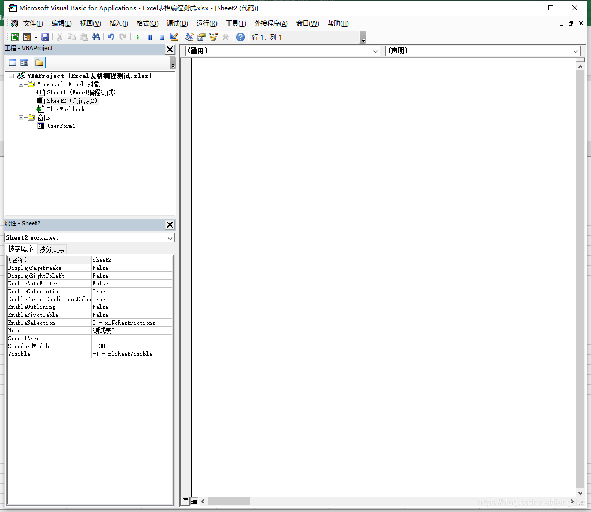
Task: Open Find with the binoculars icon
Action: [96, 37]
